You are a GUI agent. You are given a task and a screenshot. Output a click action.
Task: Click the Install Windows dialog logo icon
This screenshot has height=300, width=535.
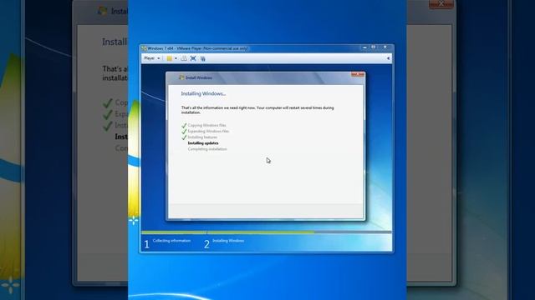coord(181,77)
